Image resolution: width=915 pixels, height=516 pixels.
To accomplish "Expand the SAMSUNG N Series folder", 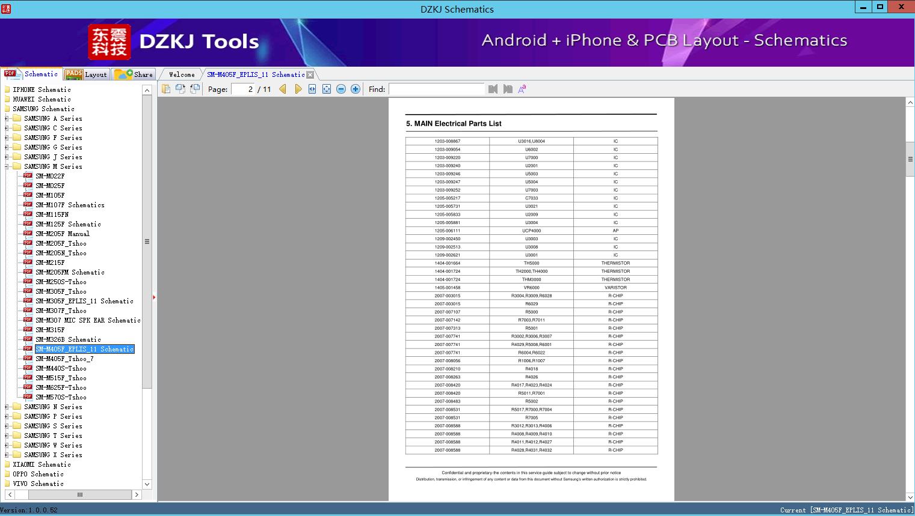I will (x=7, y=407).
